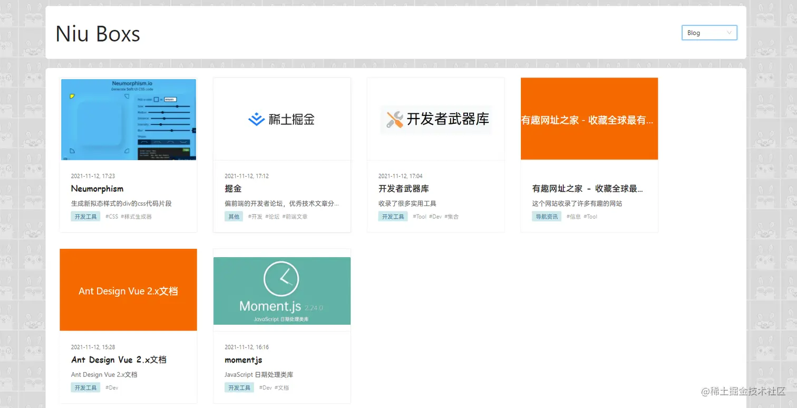Click the 2021-11-12, 16:16 timestamp
This screenshot has height=408, width=797.
point(247,347)
